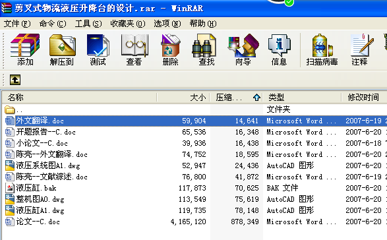The image size is (387, 240).
Task: Click the WinRAR title bar books icon
Action: tap(7, 8)
